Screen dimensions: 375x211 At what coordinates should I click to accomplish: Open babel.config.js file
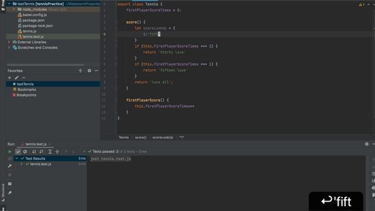tap(35, 15)
